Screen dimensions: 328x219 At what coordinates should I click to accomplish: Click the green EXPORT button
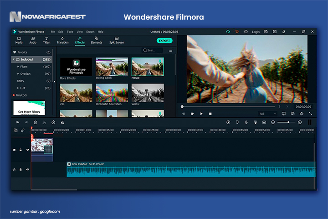[164, 41]
